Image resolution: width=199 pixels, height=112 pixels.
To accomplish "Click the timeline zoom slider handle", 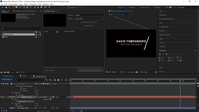I will click(73, 111).
